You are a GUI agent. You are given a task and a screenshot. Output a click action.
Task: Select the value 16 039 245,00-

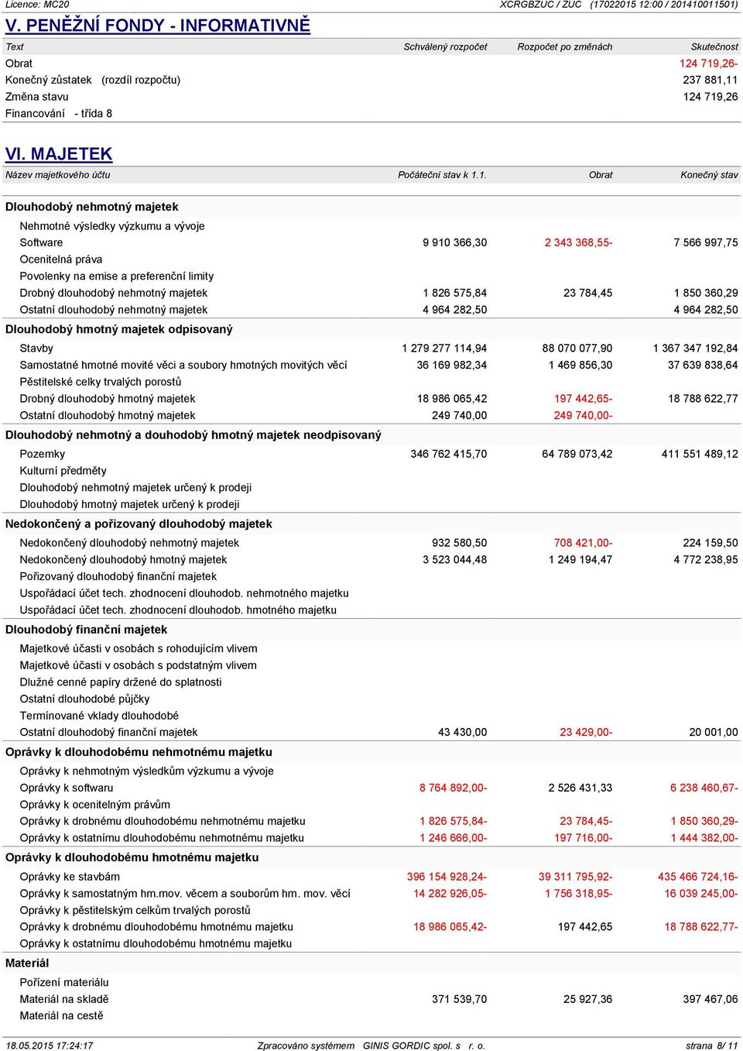701,893
